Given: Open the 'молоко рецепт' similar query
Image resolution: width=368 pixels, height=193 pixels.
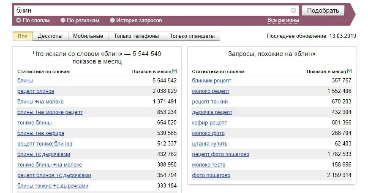Looking at the screenshot, I should coord(211,91).
